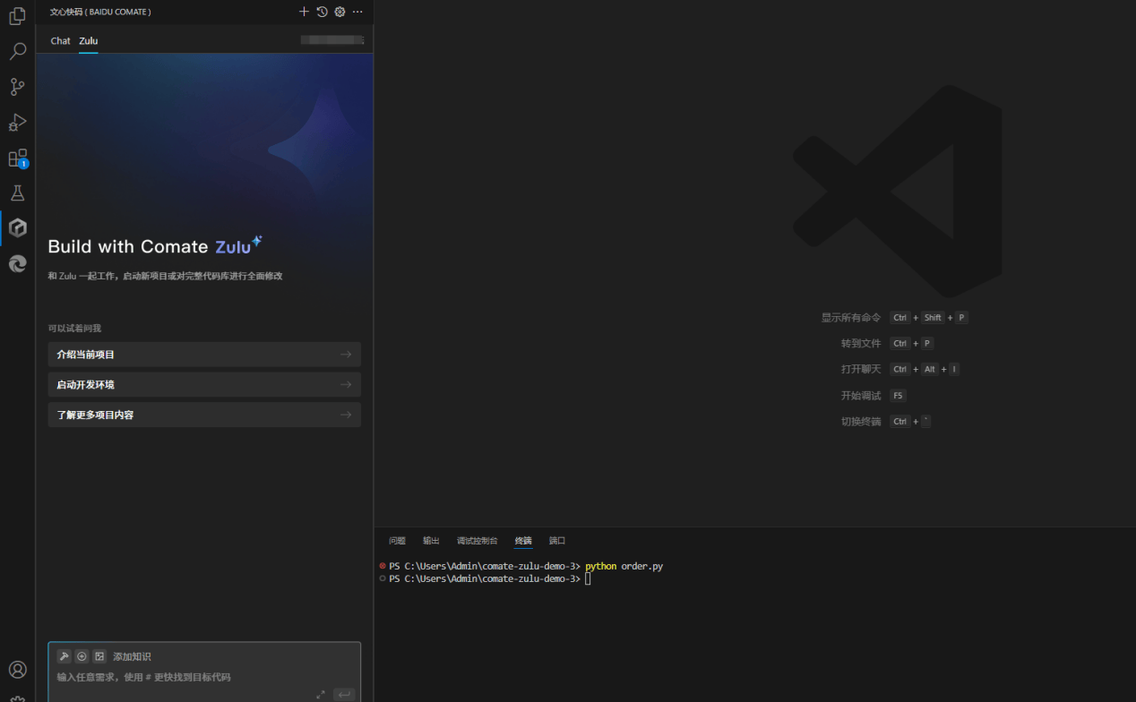Open the Run and Debug view

pos(17,122)
